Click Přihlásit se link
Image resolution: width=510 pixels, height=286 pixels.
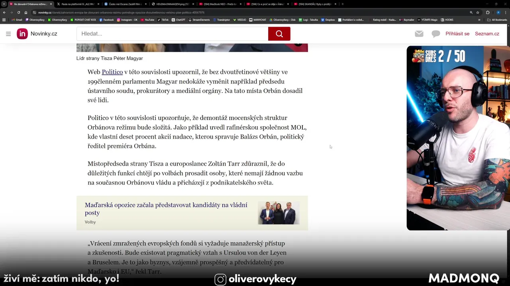457,34
